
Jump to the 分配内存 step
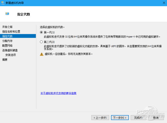pyautogui.click(x=7, y=41)
